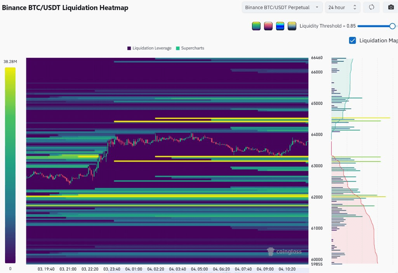The width and height of the screenshot is (398, 273).
Task: Click the 04, 10:20 time axis label
Action: click(x=287, y=269)
